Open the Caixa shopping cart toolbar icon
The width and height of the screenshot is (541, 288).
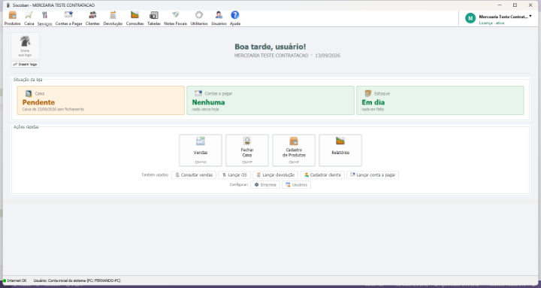pyautogui.click(x=29, y=18)
